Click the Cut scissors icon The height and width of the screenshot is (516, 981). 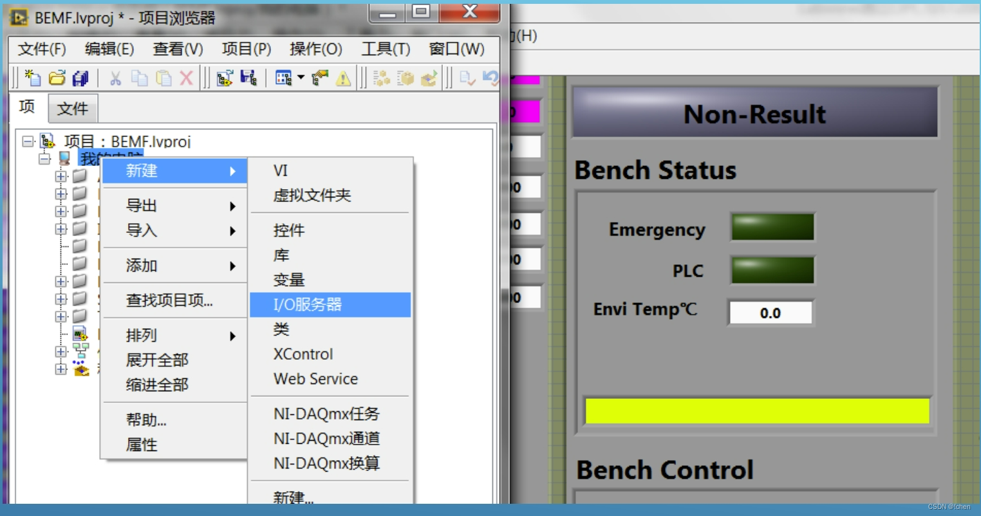coord(115,78)
